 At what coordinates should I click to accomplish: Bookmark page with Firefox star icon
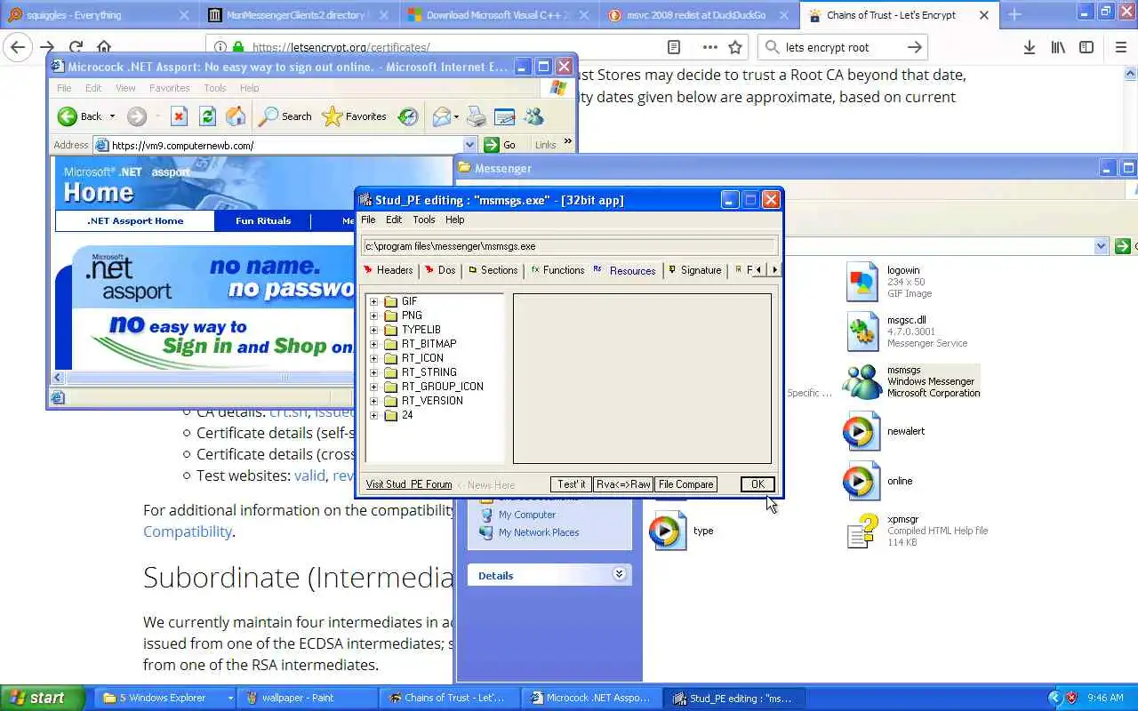(735, 48)
